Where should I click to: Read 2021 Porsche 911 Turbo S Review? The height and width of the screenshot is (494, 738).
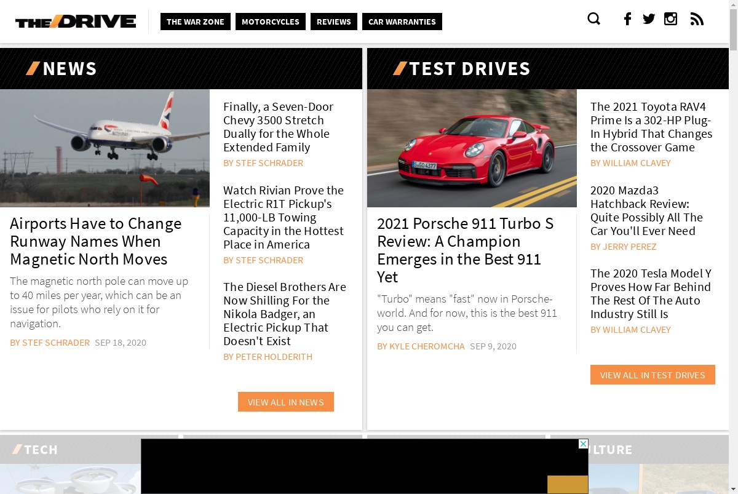coord(466,250)
